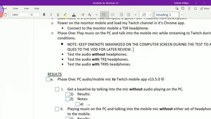Viewport: 211px width, 119px height.
Task: Click the Share button
Action: click(x=205, y=8)
